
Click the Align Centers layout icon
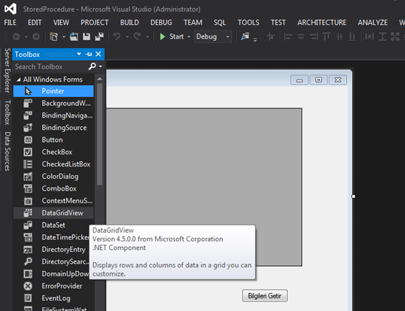(x=301, y=37)
